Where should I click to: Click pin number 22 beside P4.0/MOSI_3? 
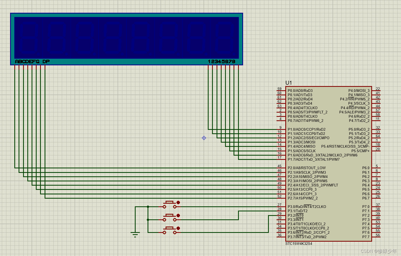coord(378,89)
